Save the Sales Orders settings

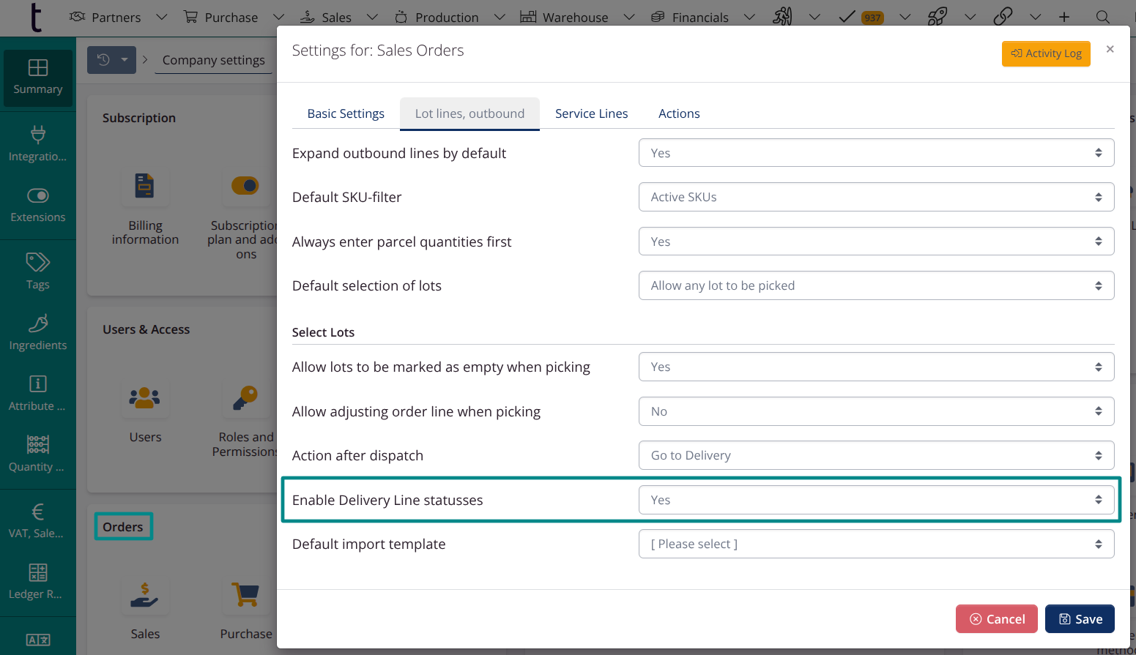1080,618
